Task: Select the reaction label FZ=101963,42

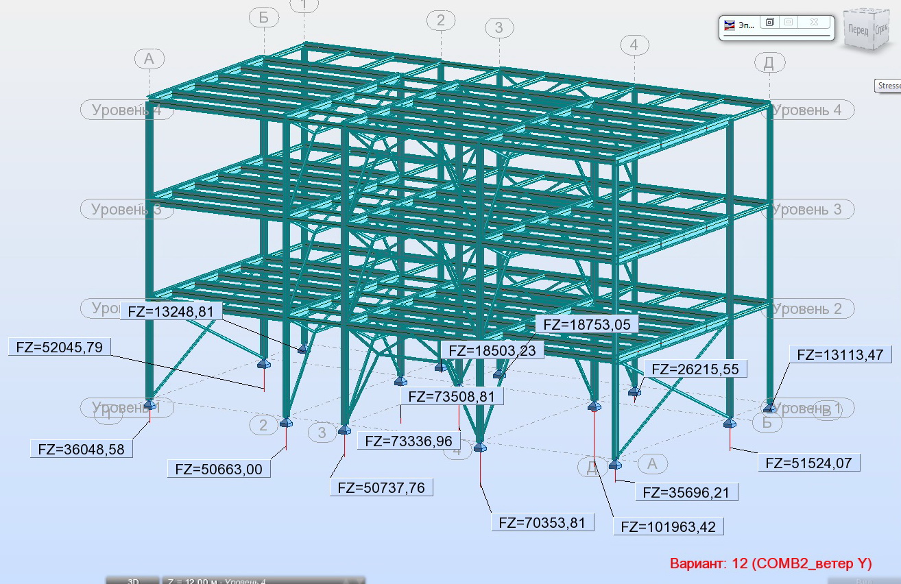Action: tap(669, 526)
